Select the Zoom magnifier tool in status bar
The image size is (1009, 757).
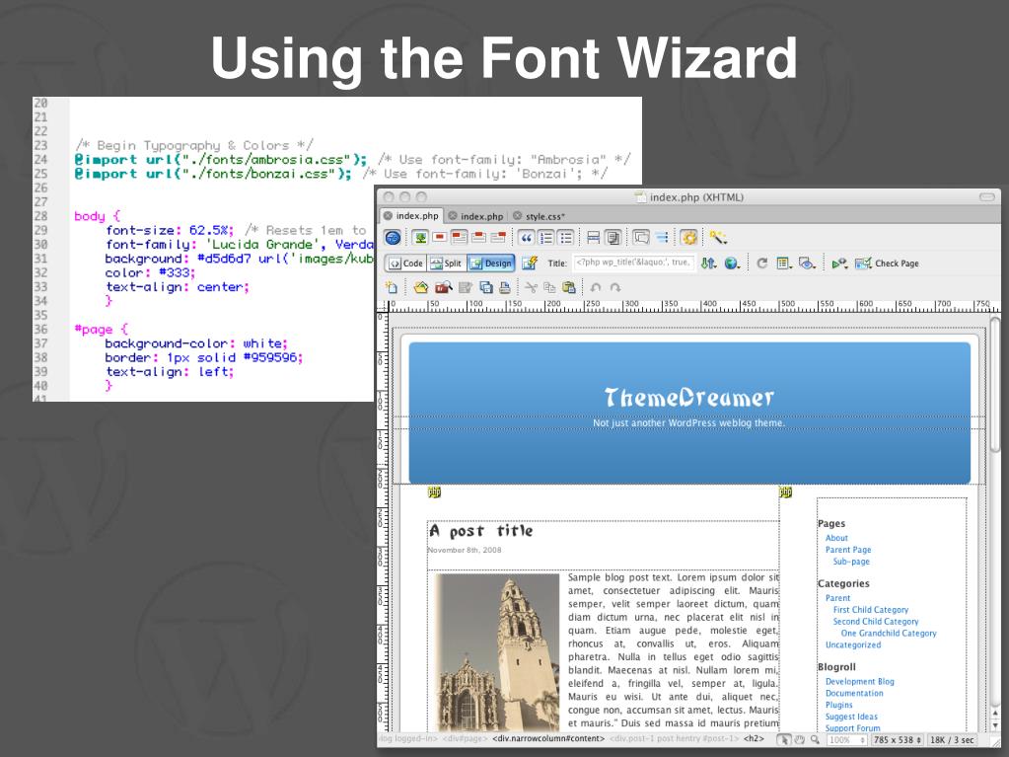pyautogui.click(x=815, y=739)
